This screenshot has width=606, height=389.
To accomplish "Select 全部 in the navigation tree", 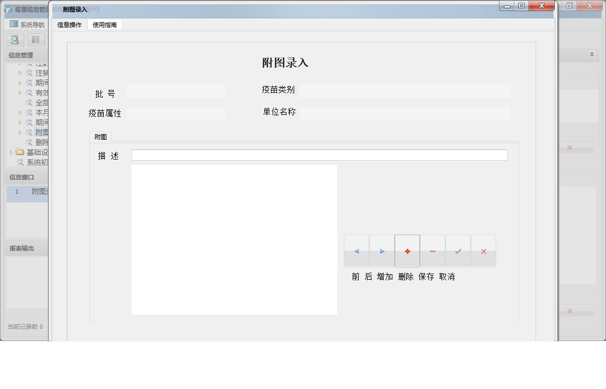I will (42, 103).
